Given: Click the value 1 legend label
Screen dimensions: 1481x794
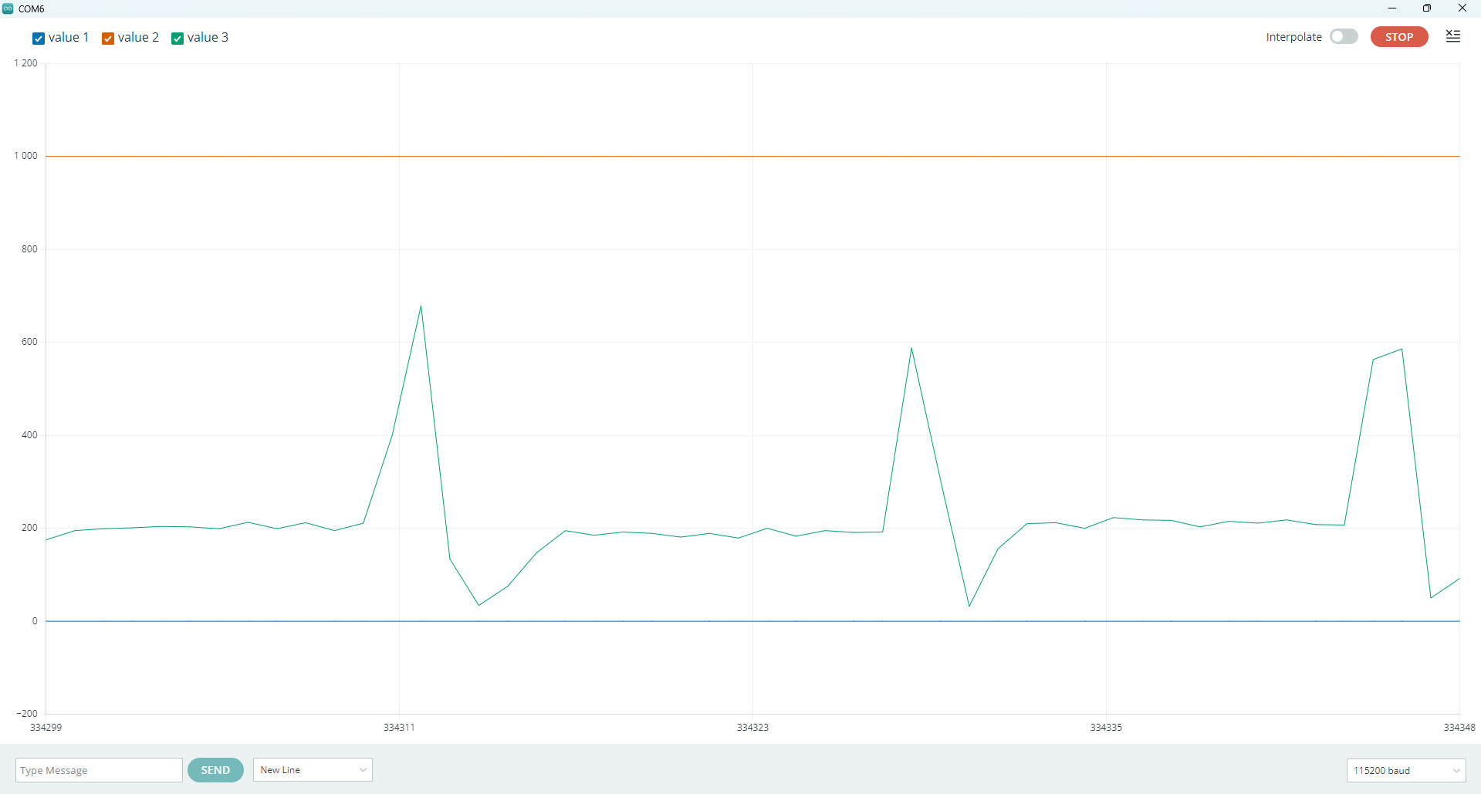Looking at the screenshot, I should point(69,37).
